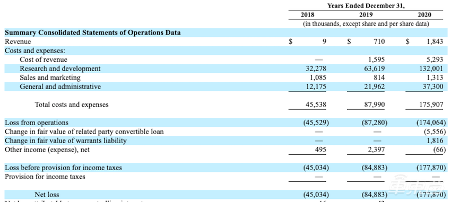Viewport: 451px width, 202px height.
Task: Click General and administrative 2019 value 21,962
Action: [x=374, y=86]
